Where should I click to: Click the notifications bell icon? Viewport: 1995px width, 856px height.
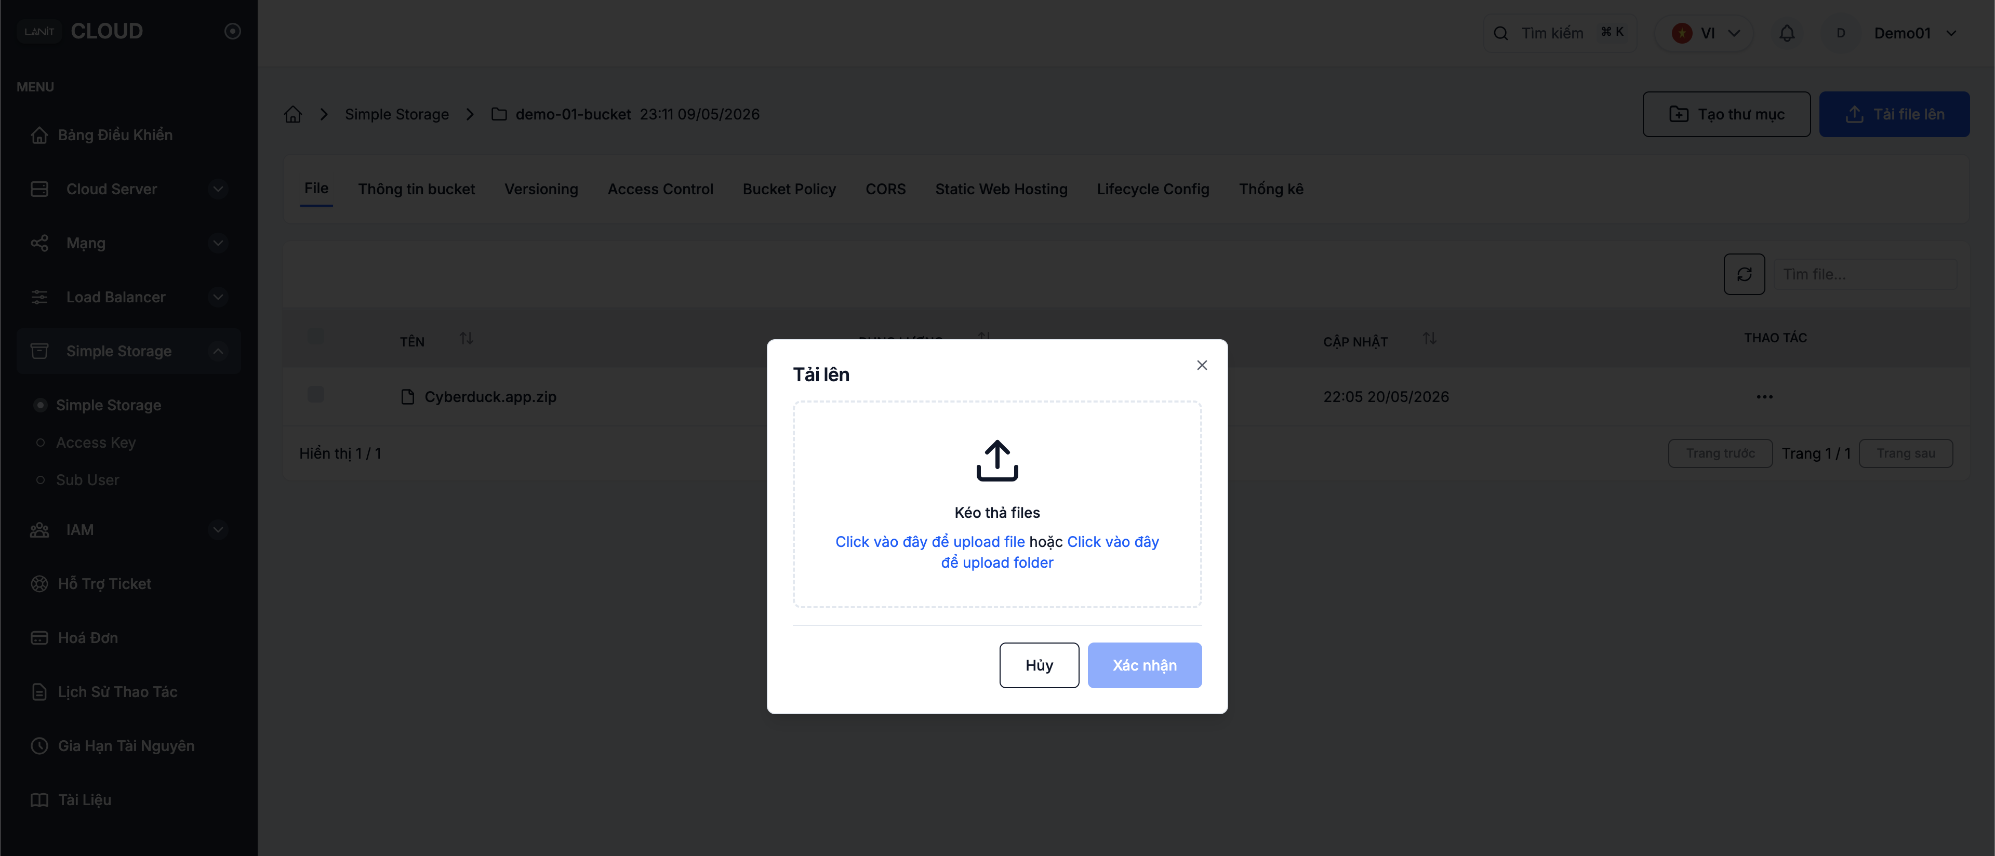(x=1787, y=33)
